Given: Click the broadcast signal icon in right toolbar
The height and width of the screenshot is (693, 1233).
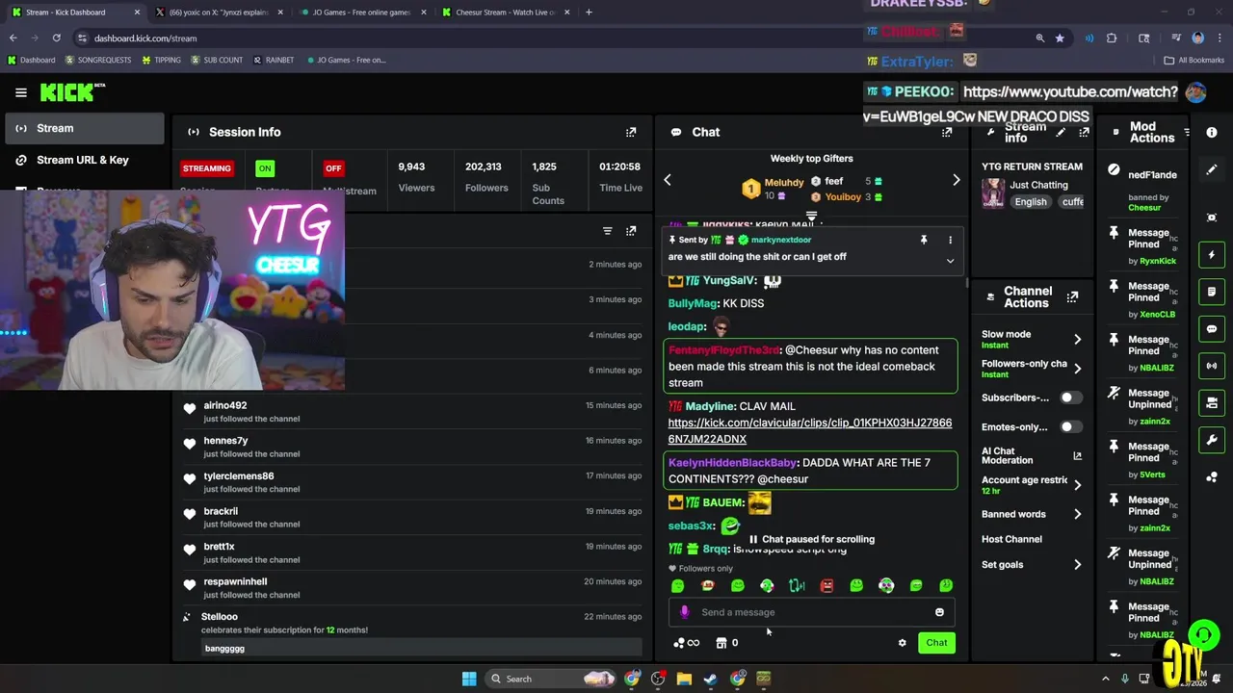Looking at the screenshot, I should pyautogui.click(x=1212, y=366).
